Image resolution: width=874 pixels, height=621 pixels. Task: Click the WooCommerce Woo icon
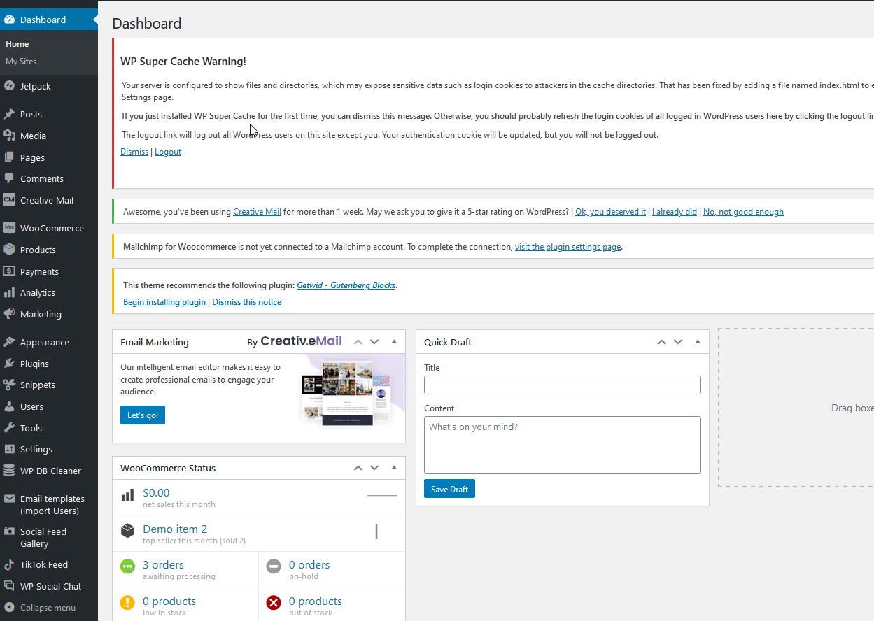[x=9, y=228]
